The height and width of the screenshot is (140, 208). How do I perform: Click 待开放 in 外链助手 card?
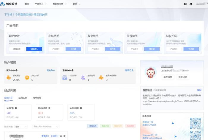coord(152,49)
